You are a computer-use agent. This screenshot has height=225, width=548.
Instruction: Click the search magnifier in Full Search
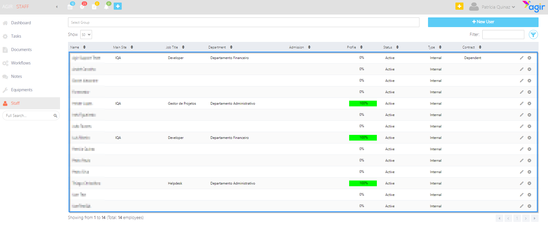click(x=55, y=115)
